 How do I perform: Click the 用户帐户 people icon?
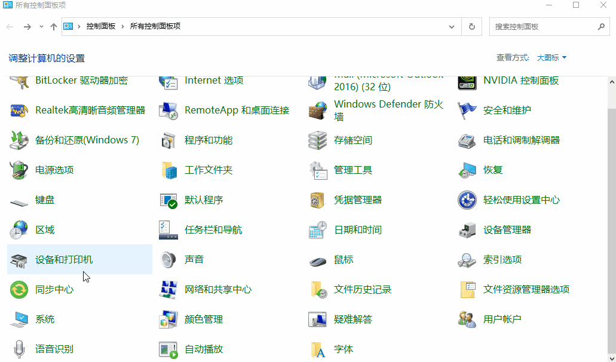click(467, 319)
